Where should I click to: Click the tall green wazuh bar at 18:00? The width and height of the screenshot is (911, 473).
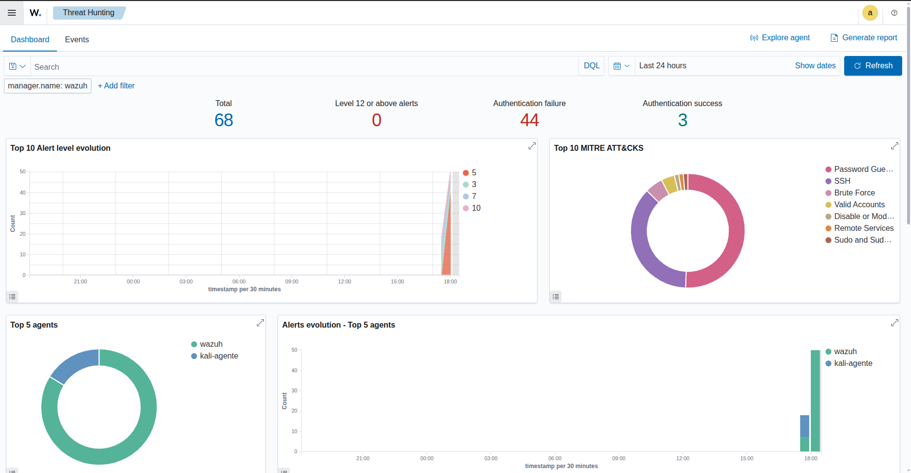coord(815,401)
